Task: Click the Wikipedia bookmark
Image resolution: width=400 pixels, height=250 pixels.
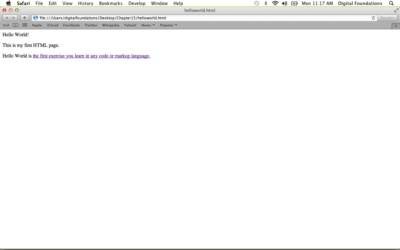Action: click(111, 25)
